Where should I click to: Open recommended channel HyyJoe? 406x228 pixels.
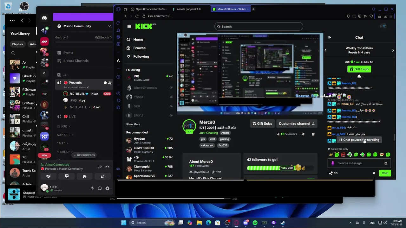pos(149,141)
